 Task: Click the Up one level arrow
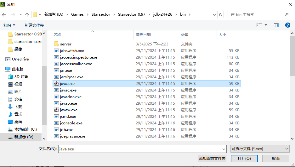tap(27, 15)
